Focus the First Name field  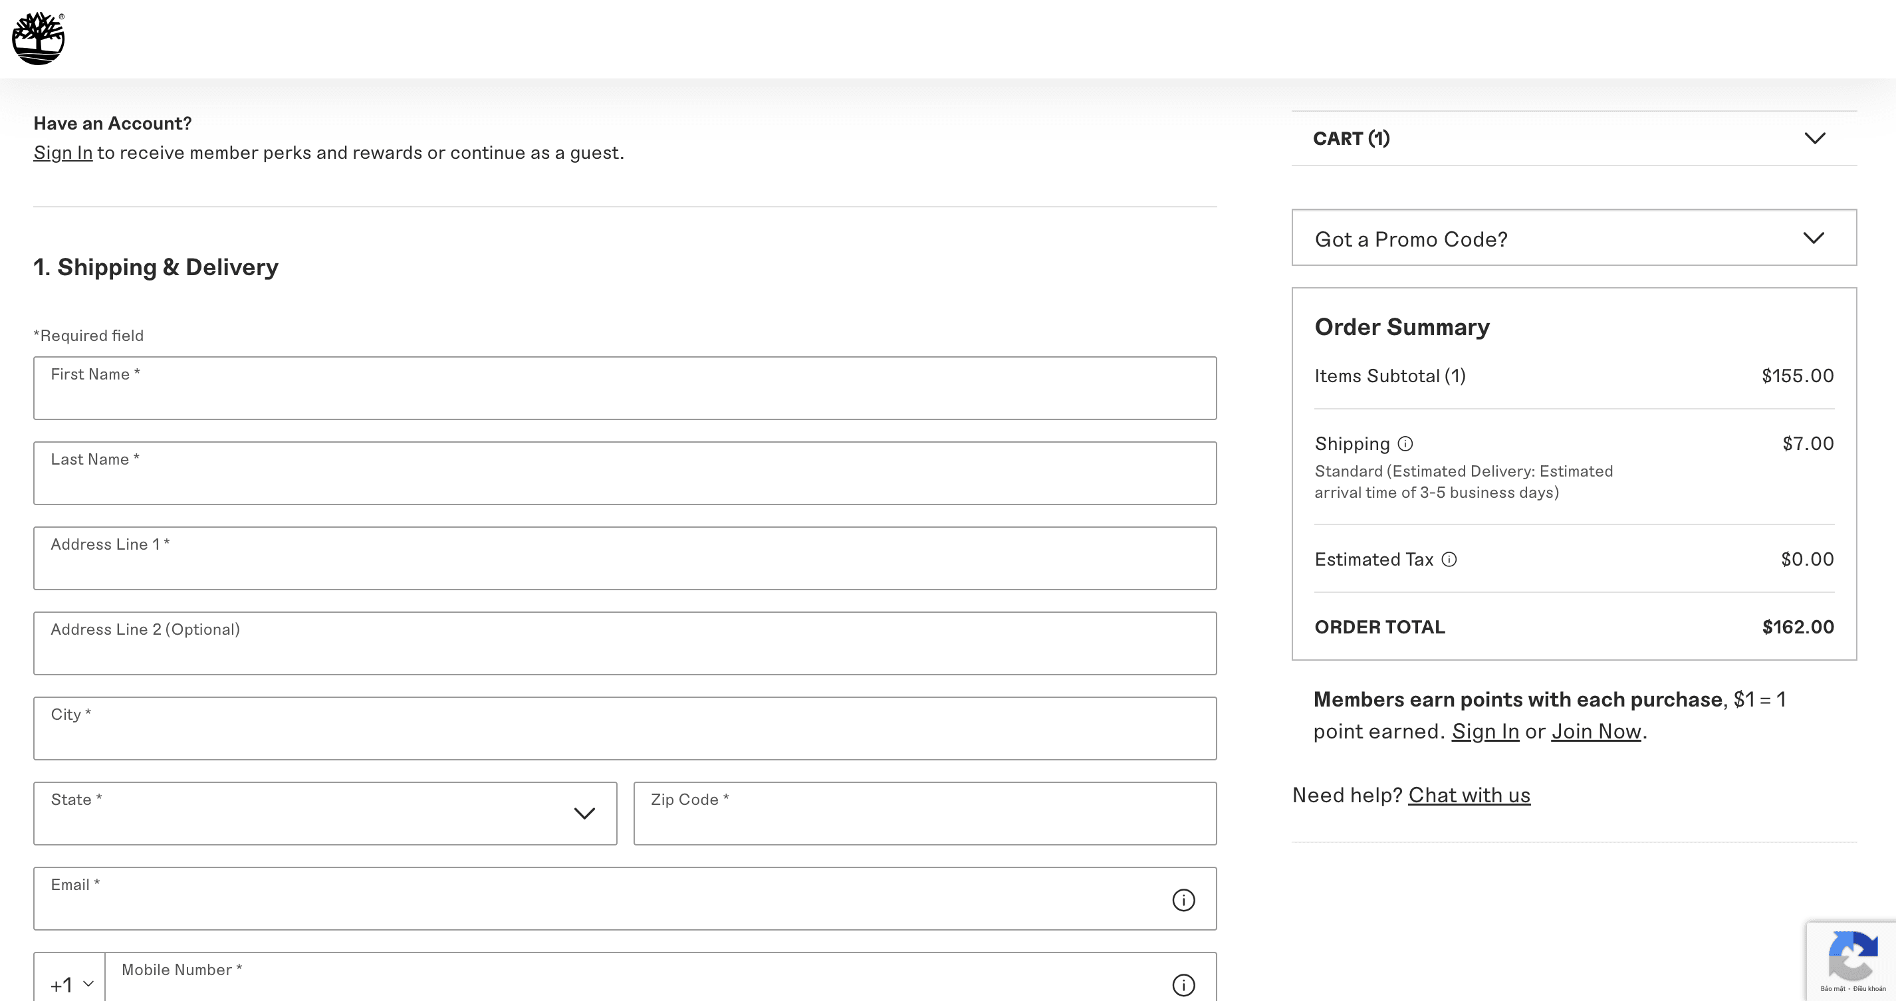[x=625, y=389]
